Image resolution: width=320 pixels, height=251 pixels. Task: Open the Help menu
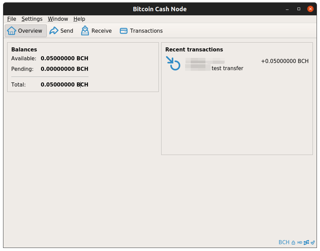(79, 19)
